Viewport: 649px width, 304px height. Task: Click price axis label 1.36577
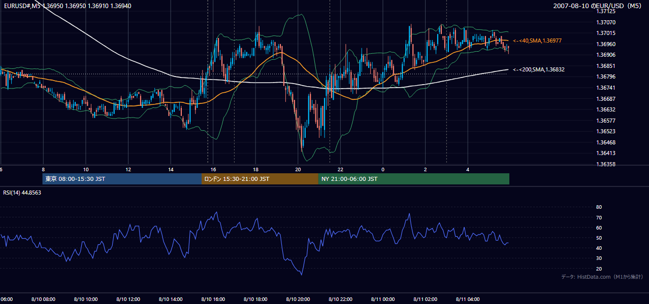click(606, 121)
